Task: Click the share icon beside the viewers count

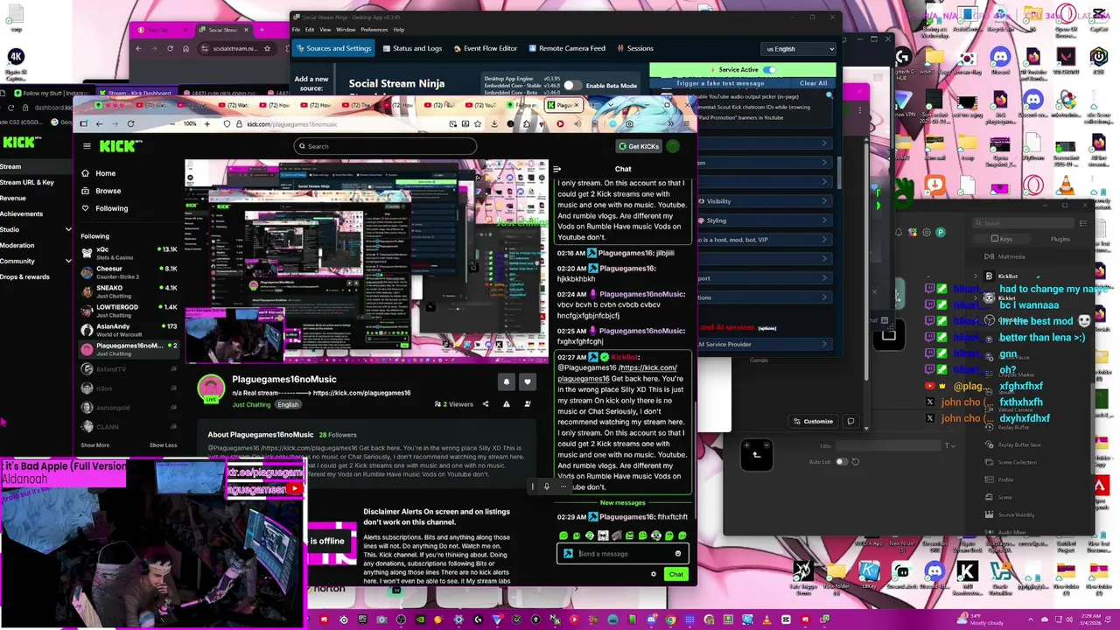Action: point(486,404)
